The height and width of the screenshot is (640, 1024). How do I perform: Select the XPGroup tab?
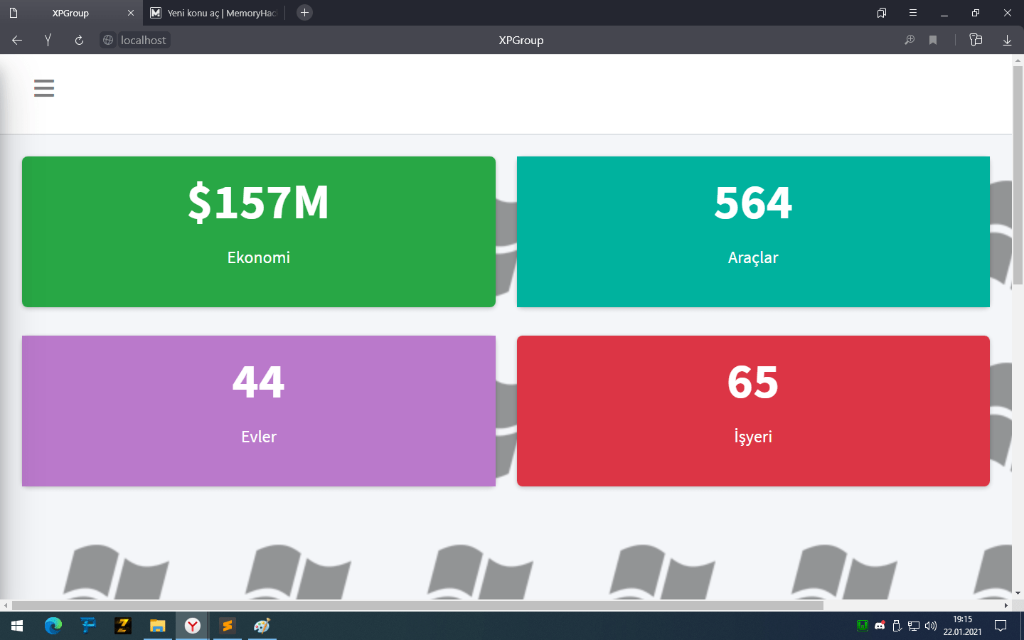click(70, 13)
